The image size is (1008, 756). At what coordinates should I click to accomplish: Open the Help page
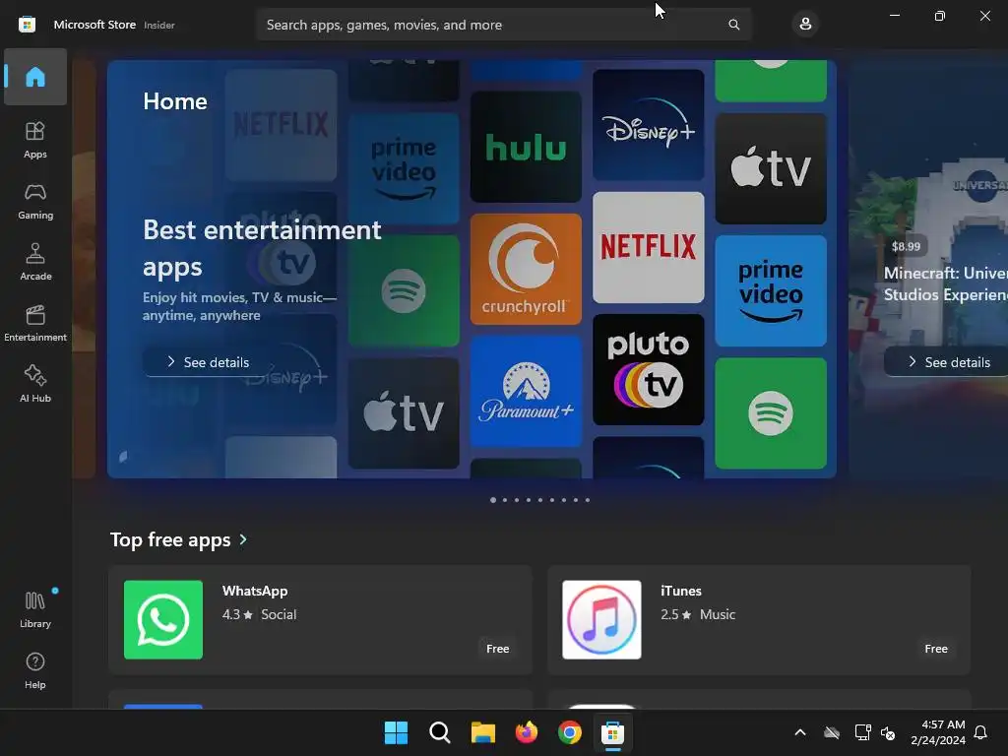(x=35, y=670)
